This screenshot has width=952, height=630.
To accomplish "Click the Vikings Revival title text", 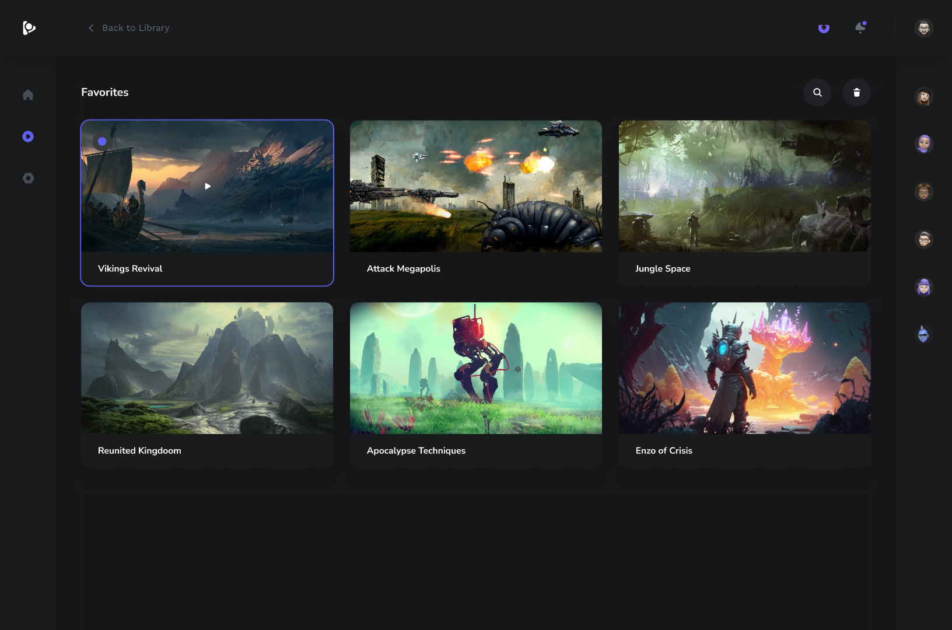I will (130, 269).
